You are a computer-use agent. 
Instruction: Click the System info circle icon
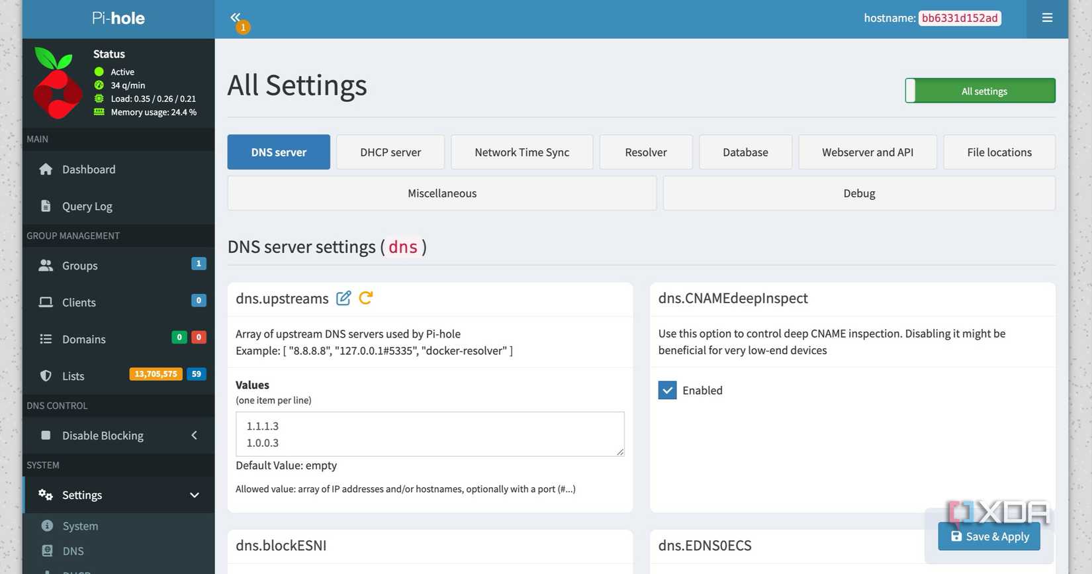[47, 526]
